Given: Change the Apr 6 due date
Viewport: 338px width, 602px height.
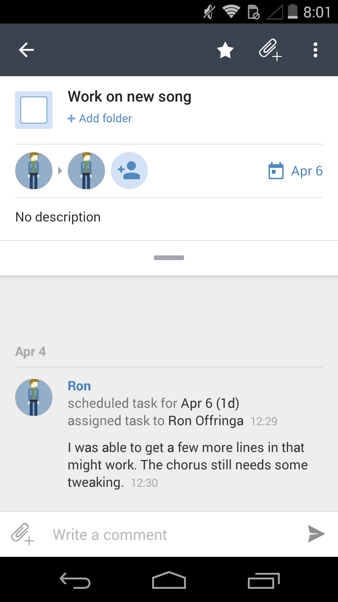Looking at the screenshot, I should click(x=307, y=171).
